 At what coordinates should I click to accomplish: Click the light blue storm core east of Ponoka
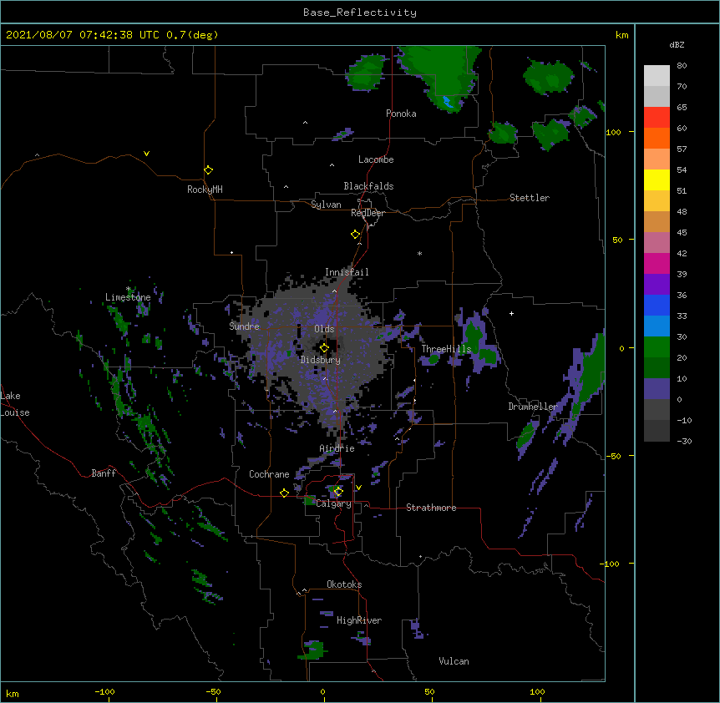(447, 101)
